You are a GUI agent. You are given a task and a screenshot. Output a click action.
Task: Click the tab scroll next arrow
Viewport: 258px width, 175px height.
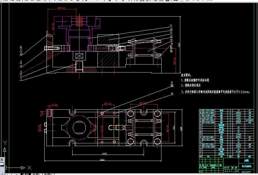12,174
